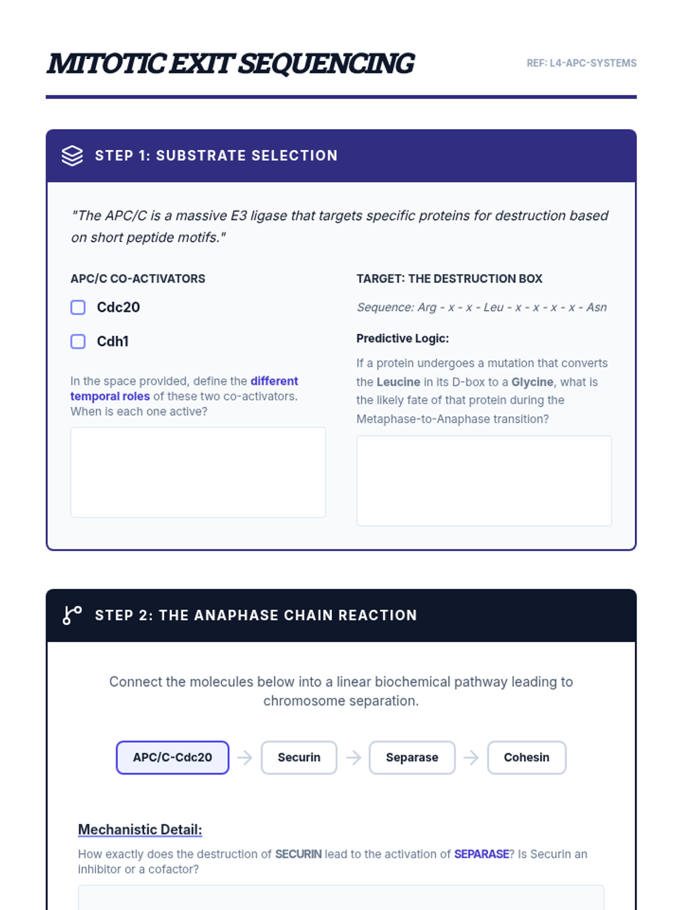This screenshot has width=682, height=910.
Task: Select the Cohesin pathway node
Action: pyautogui.click(x=526, y=758)
